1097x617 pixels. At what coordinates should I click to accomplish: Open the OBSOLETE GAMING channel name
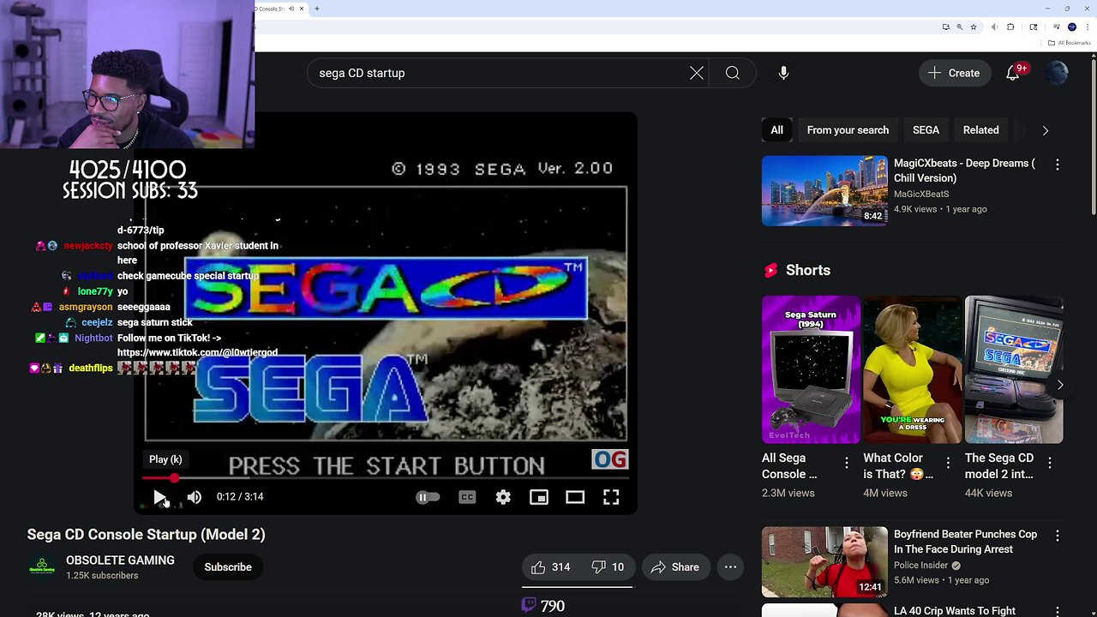click(120, 560)
